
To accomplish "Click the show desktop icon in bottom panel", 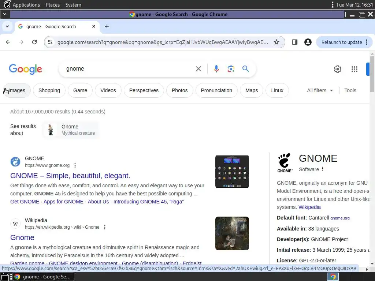I will click(4, 277).
